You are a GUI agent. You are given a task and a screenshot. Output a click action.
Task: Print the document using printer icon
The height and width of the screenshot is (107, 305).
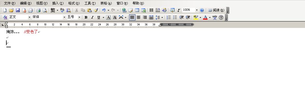tap(38, 10)
